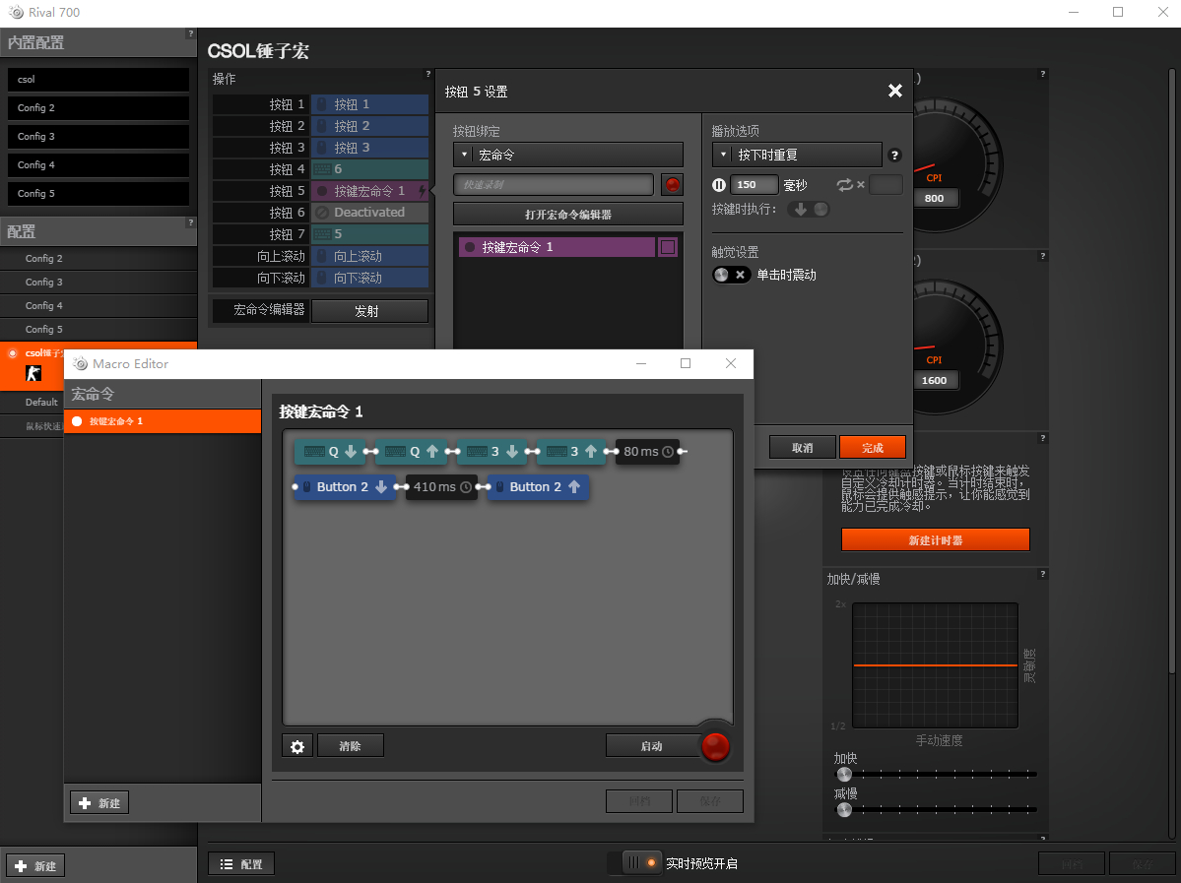Toggle the 按键时执行 switch
The width and height of the screenshot is (1181, 883).
pos(809,210)
